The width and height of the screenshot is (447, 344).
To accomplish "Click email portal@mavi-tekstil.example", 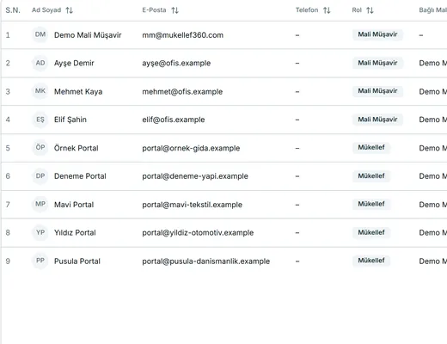I will pos(192,205).
